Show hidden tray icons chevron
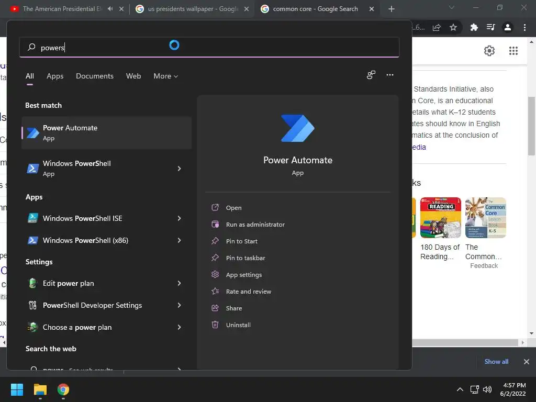The image size is (536, 402). pyautogui.click(x=460, y=389)
